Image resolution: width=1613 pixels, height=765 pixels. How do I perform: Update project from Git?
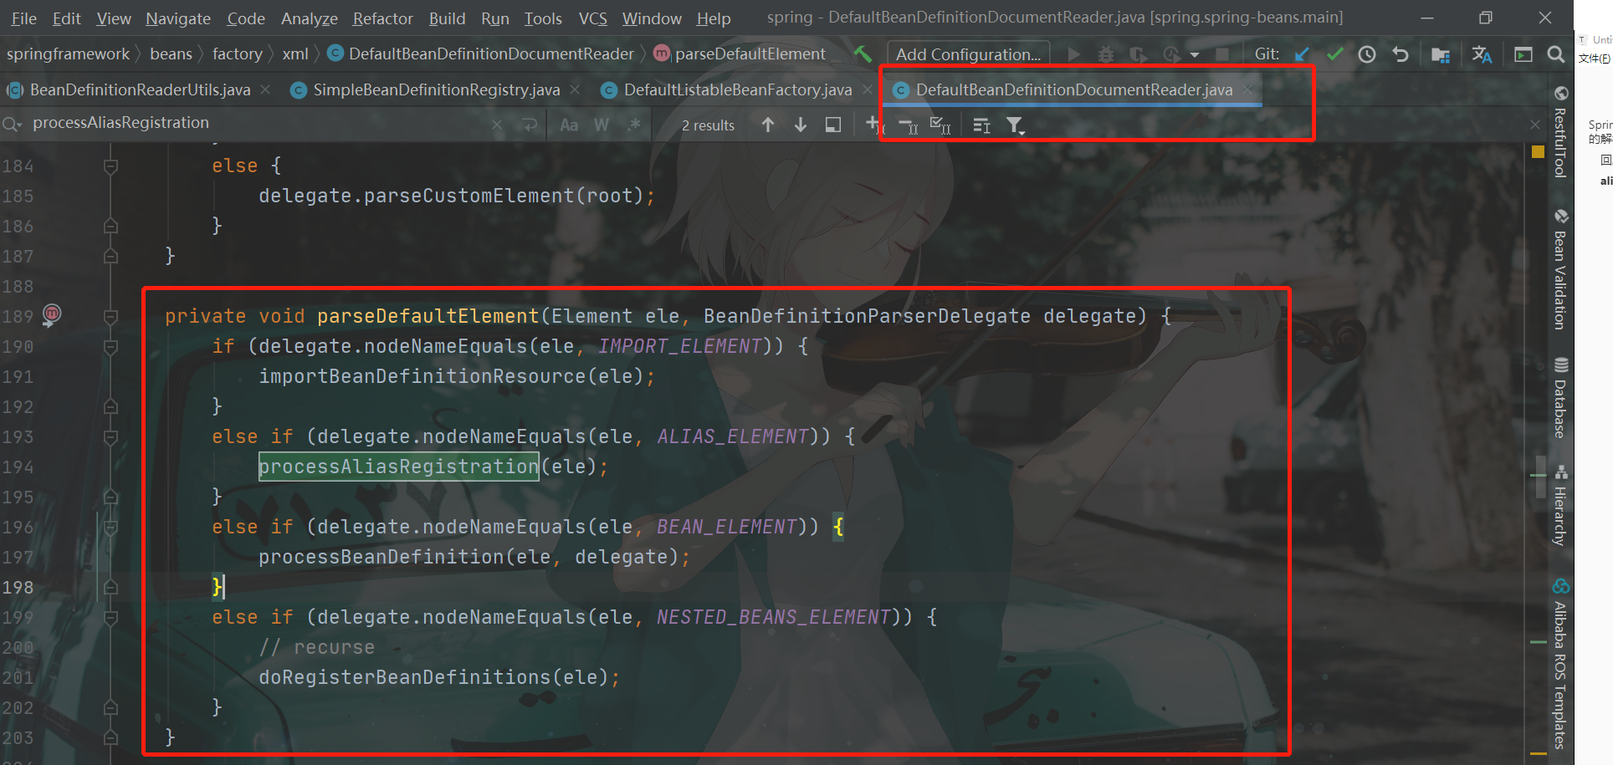tap(1301, 54)
